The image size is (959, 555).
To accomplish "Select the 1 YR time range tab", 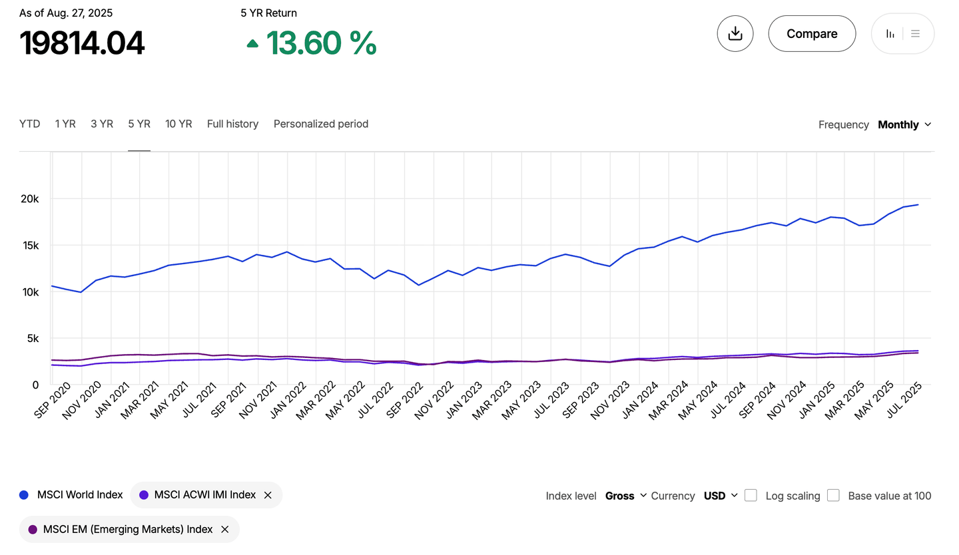I will 65,124.
